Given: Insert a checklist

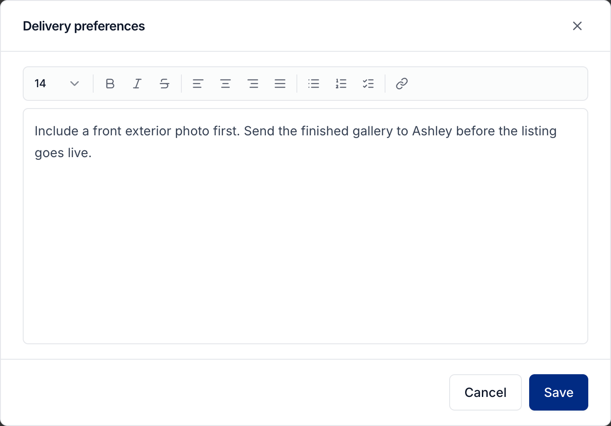Looking at the screenshot, I should click(x=368, y=84).
